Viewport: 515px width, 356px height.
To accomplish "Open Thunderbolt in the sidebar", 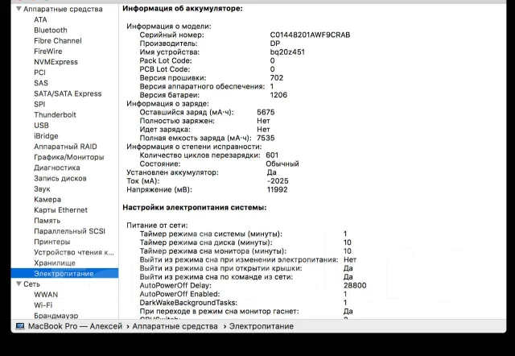I will click(x=55, y=114).
